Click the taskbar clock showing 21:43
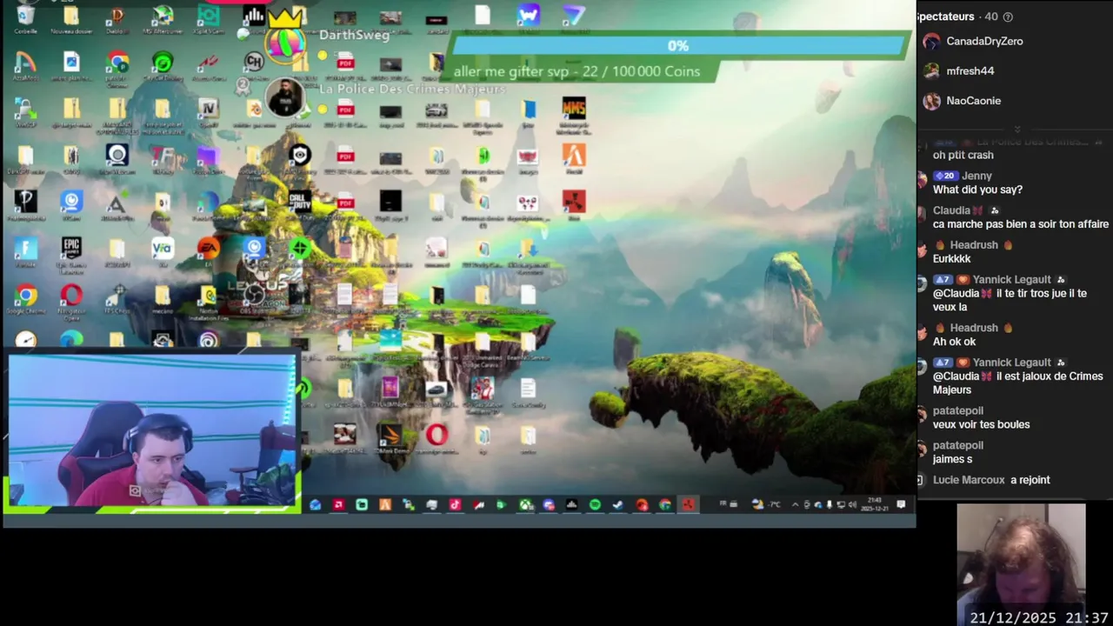The height and width of the screenshot is (626, 1113). click(x=875, y=504)
